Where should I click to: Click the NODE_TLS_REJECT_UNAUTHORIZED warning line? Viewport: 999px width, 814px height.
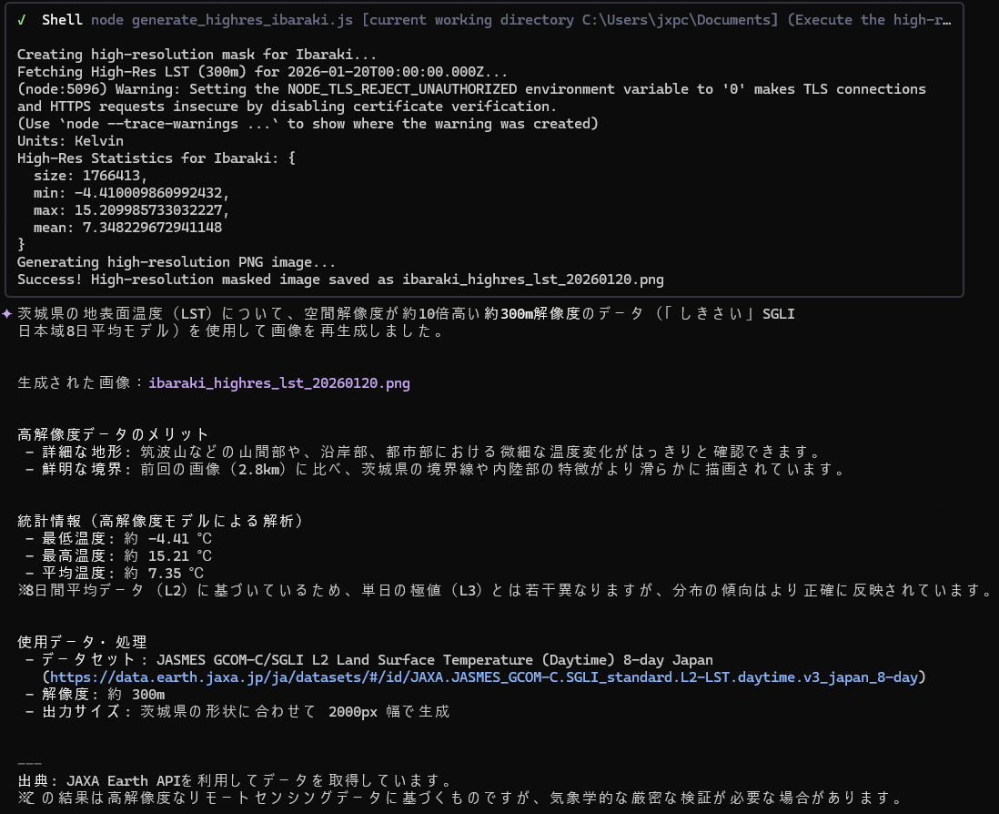(x=471, y=89)
